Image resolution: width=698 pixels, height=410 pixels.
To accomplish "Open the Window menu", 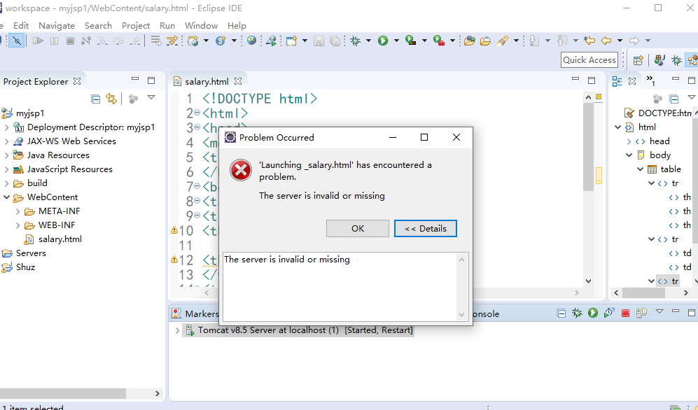I will tap(201, 26).
